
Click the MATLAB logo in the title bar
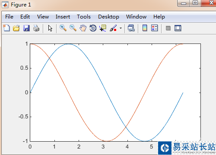point(5,5)
